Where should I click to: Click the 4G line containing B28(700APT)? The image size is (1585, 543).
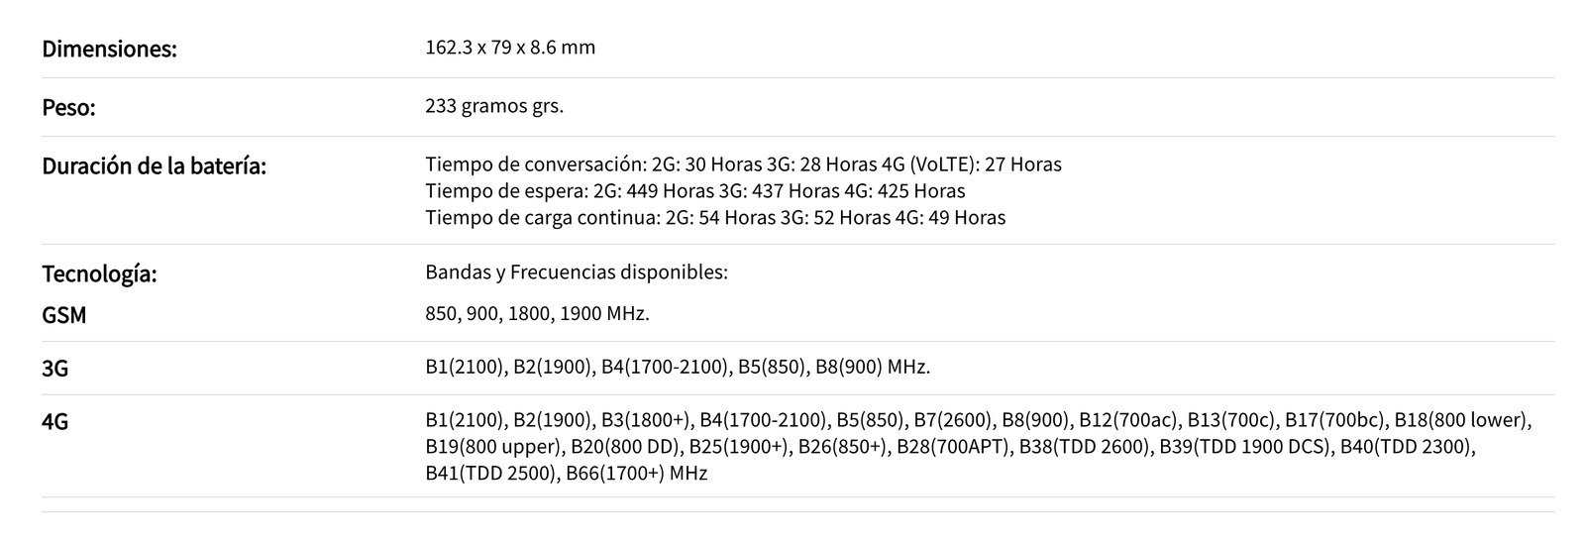click(x=951, y=447)
